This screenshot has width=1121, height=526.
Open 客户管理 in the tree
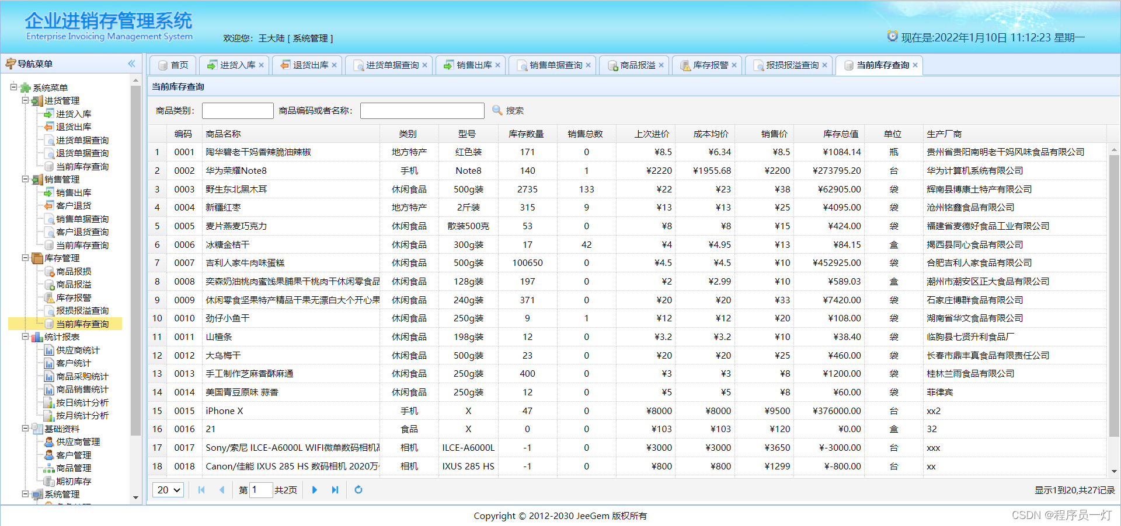click(74, 455)
